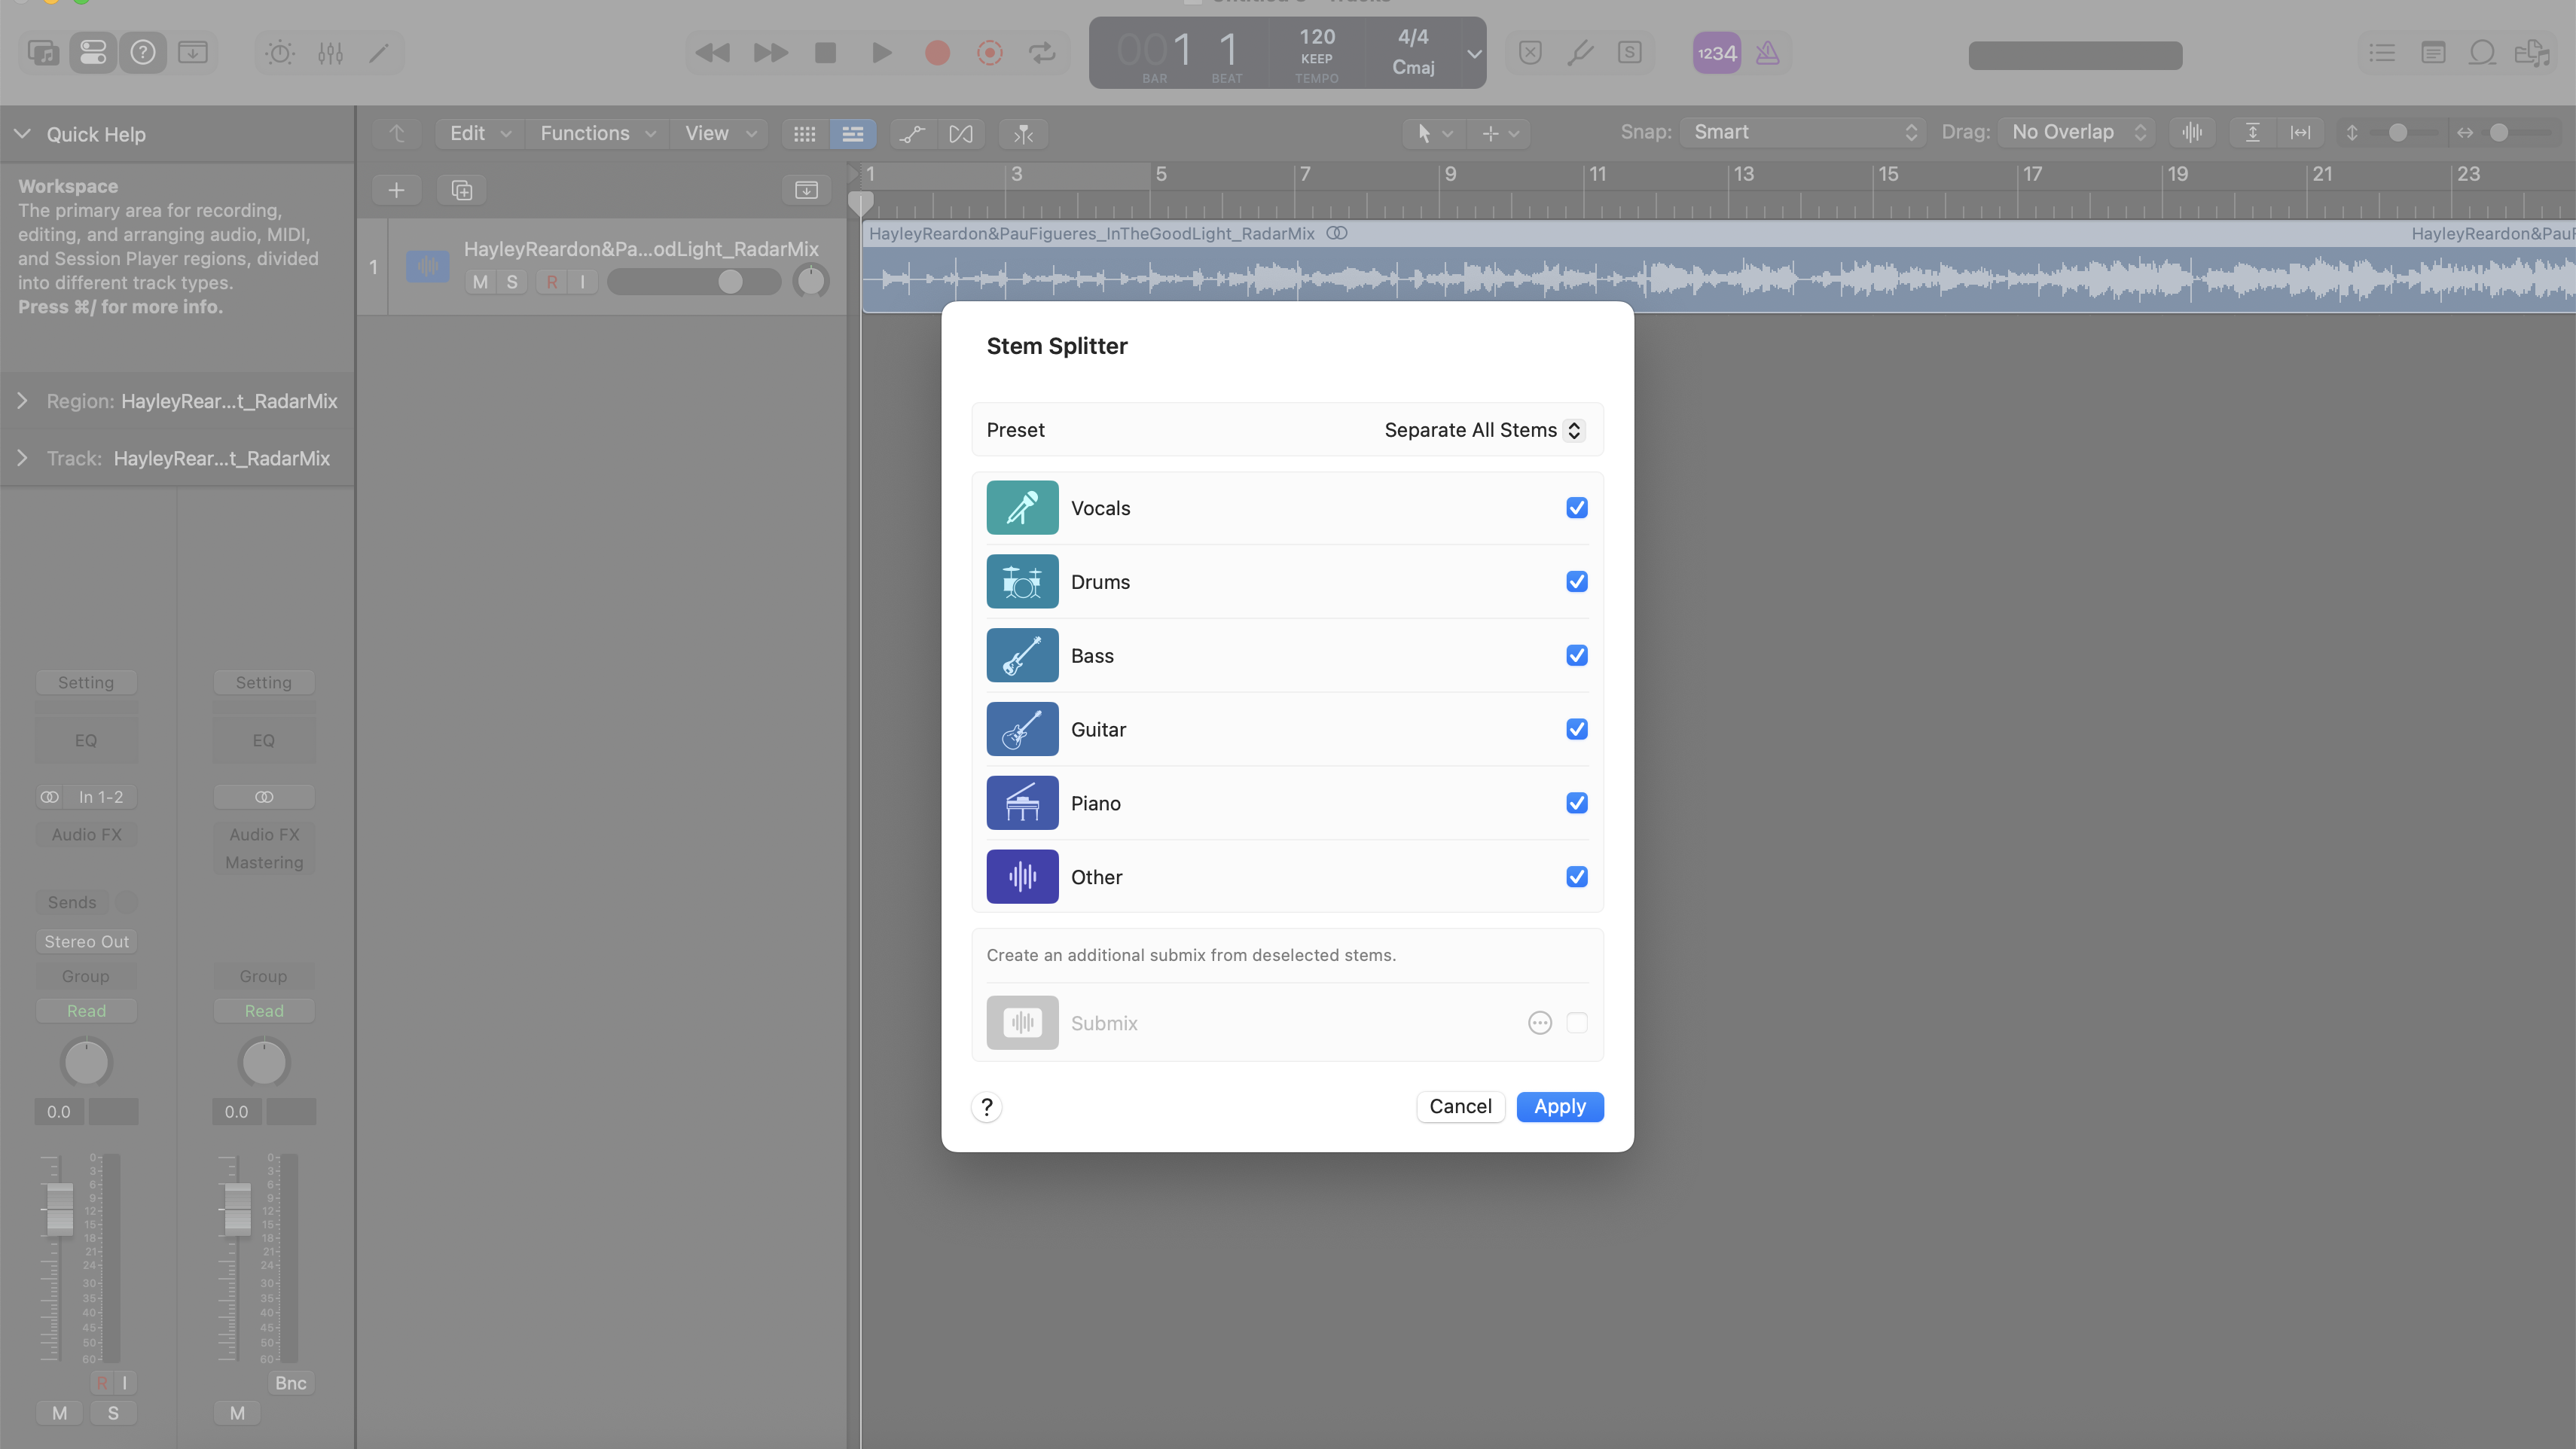
Task: Click the Bass guitar stem icon
Action: 1022,656
